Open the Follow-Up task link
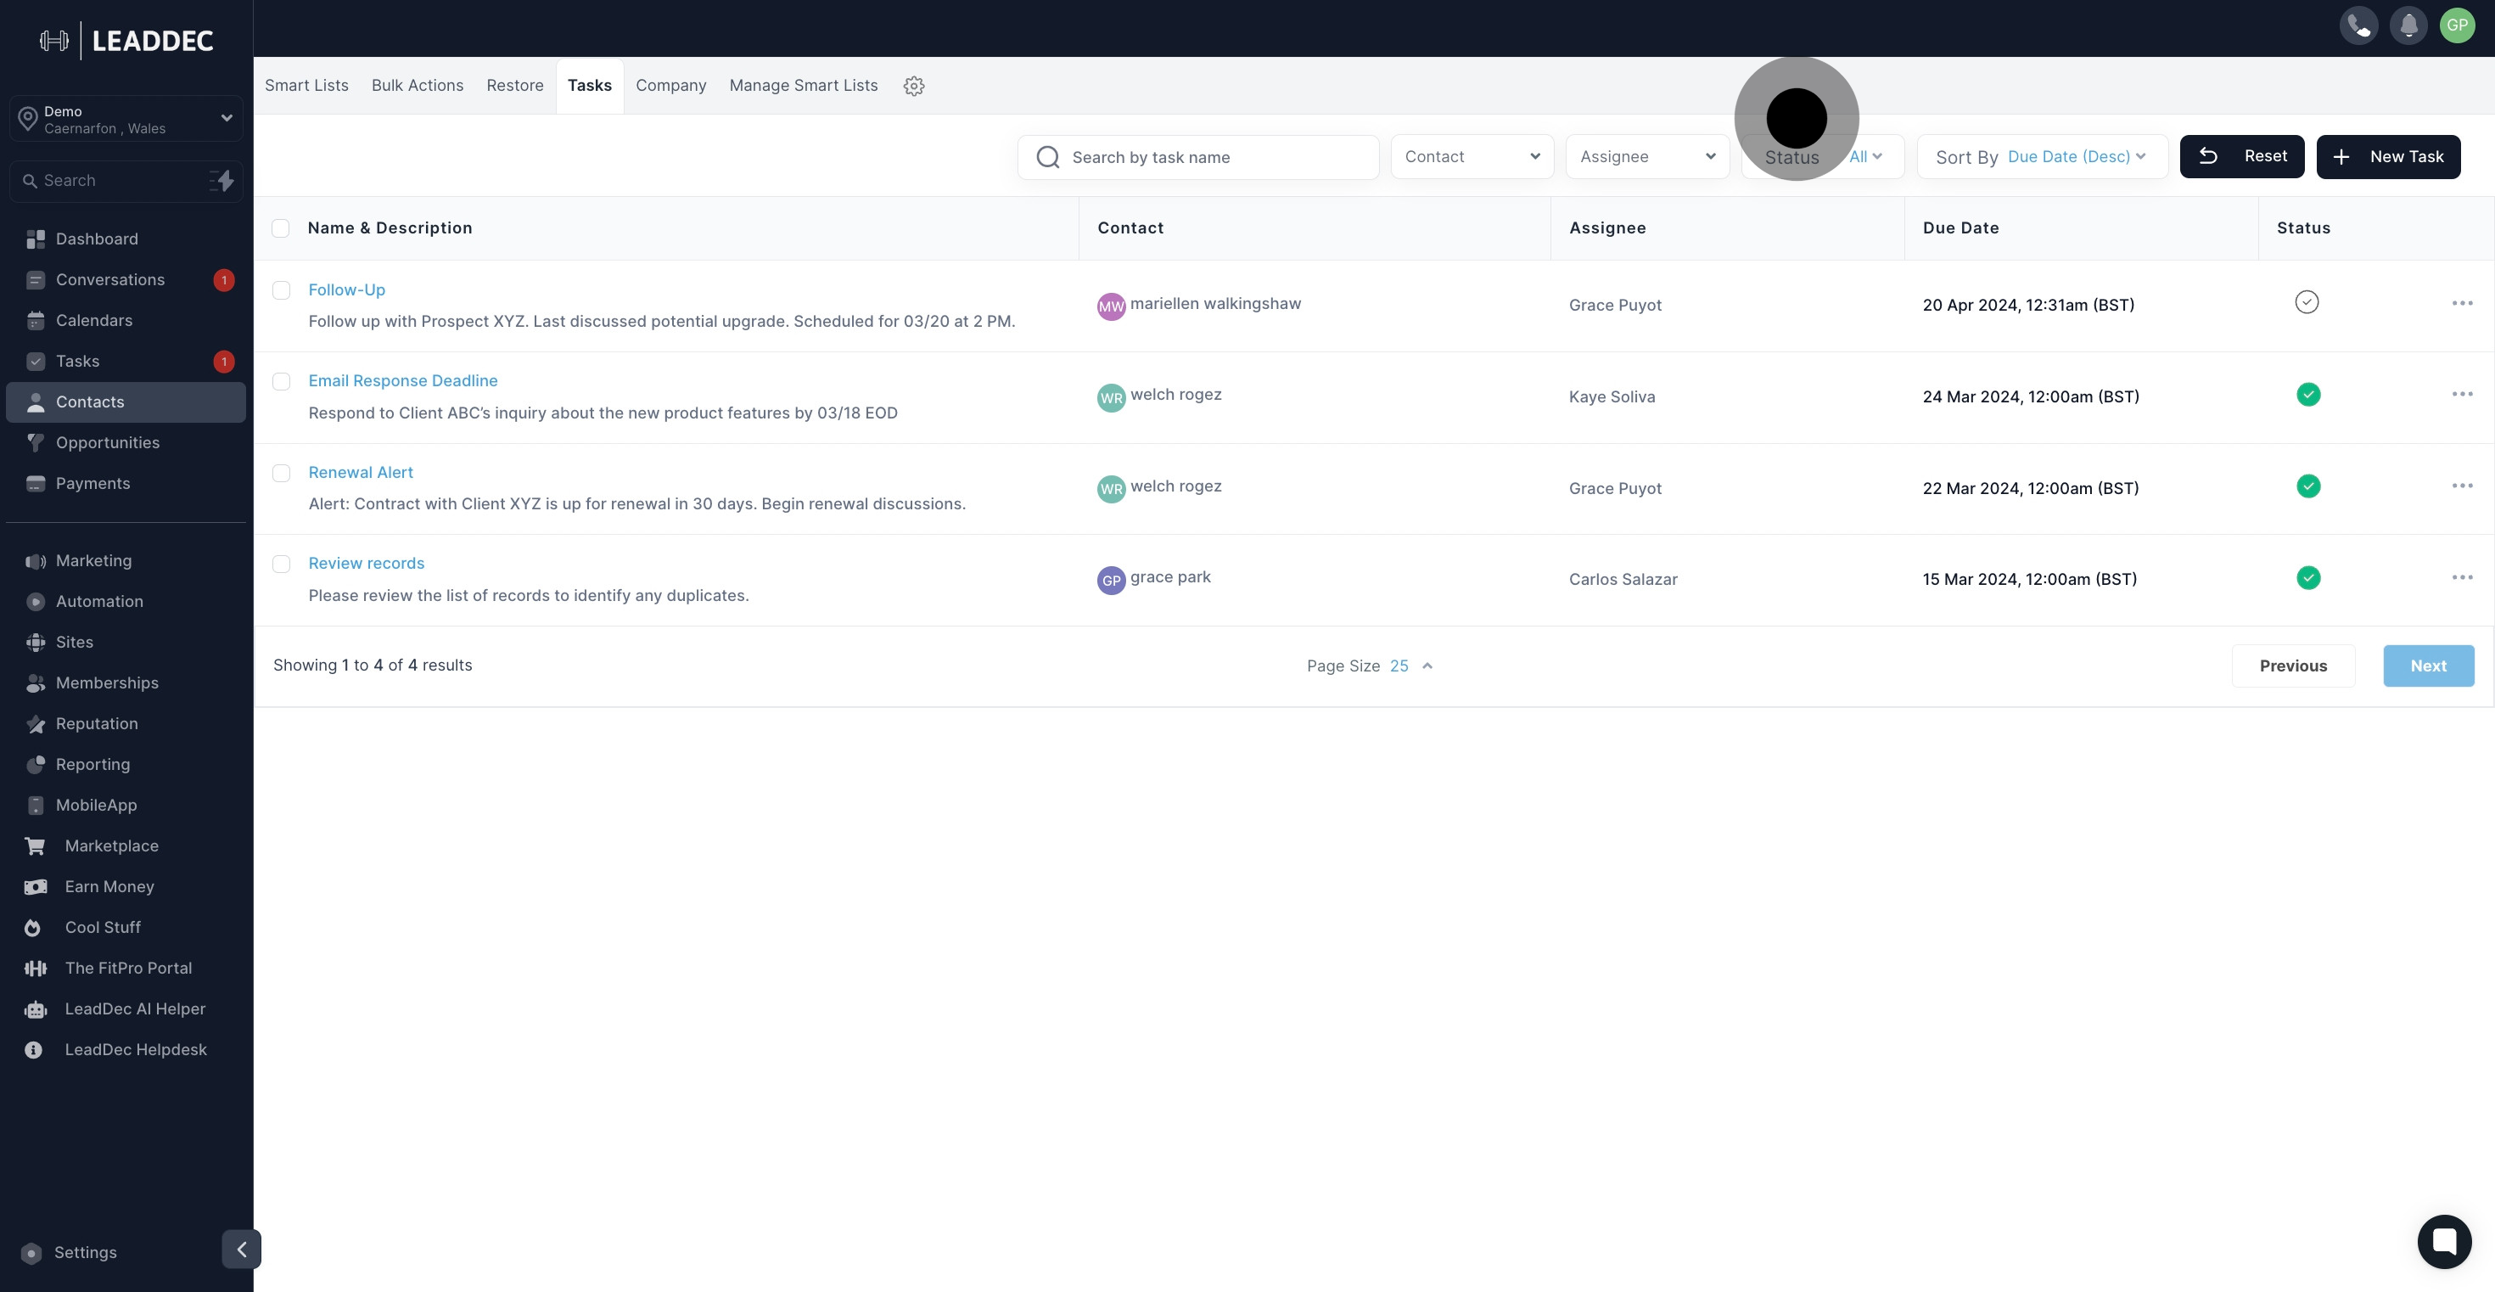Screen dimensions: 2495x1292 (347, 289)
